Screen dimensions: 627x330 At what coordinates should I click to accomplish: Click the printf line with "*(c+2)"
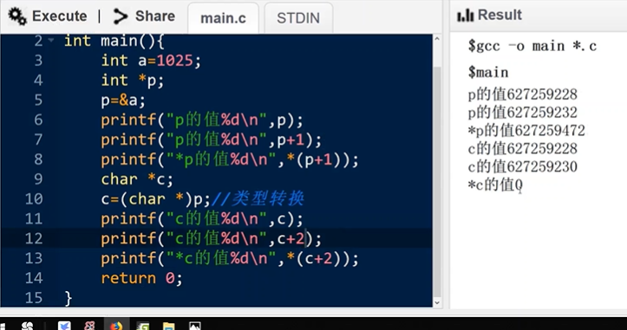[230, 258]
